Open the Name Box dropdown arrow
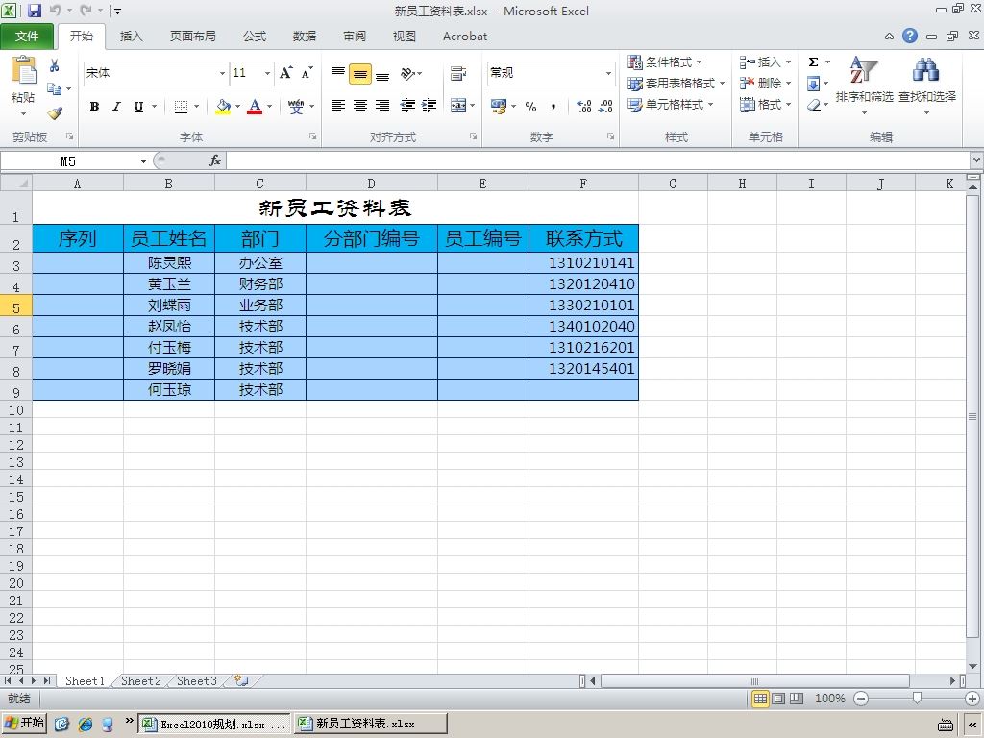 point(143,161)
